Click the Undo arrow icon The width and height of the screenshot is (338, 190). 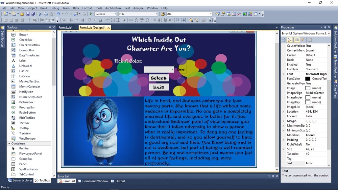pyautogui.click(x=58, y=14)
